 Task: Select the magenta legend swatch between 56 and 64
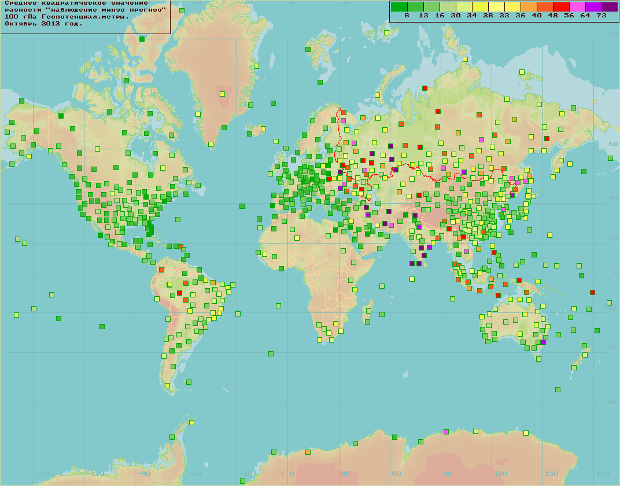tap(577, 6)
